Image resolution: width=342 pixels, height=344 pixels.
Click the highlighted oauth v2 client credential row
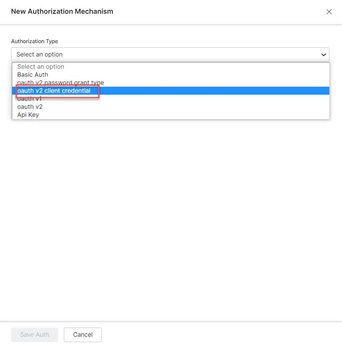tap(53, 91)
